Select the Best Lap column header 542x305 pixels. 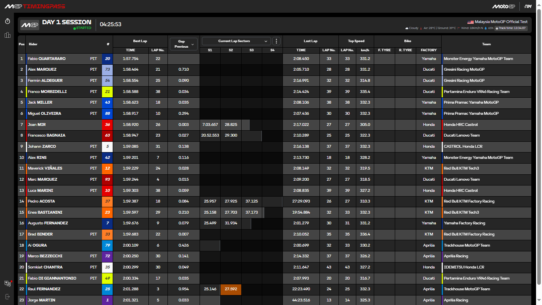click(140, 41)
